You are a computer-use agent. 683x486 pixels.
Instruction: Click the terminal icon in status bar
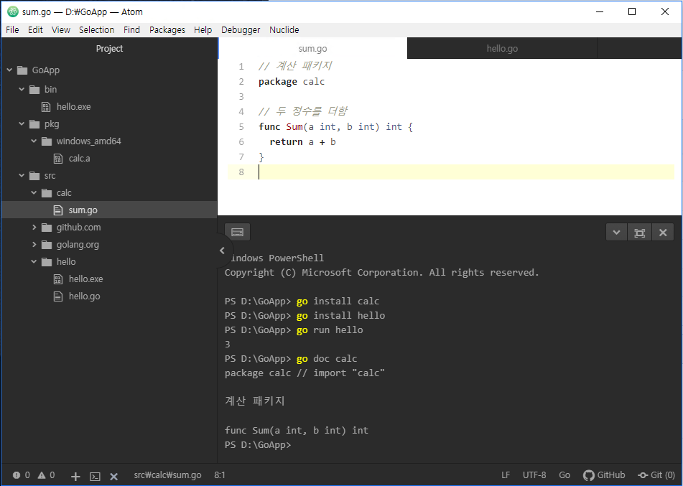point(95,476)
